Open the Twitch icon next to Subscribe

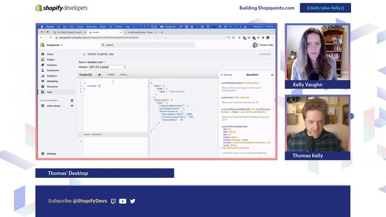113,201
